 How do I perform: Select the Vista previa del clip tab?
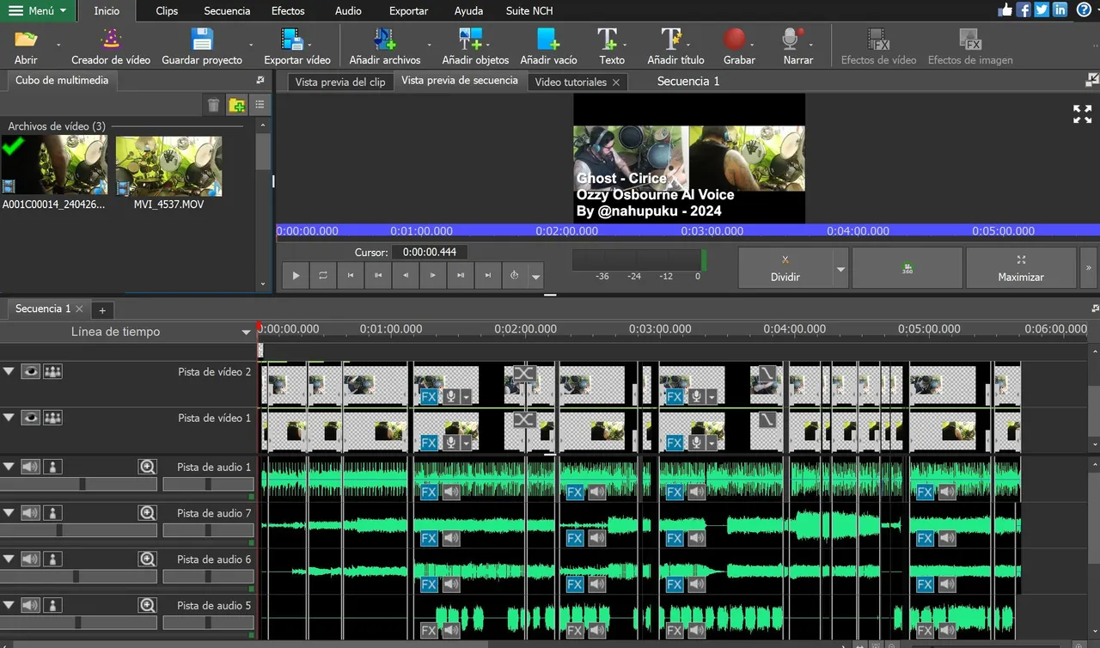click(x=340, y=82)
